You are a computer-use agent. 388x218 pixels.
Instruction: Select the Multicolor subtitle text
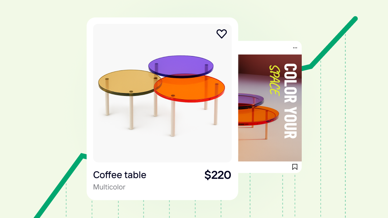109,187
